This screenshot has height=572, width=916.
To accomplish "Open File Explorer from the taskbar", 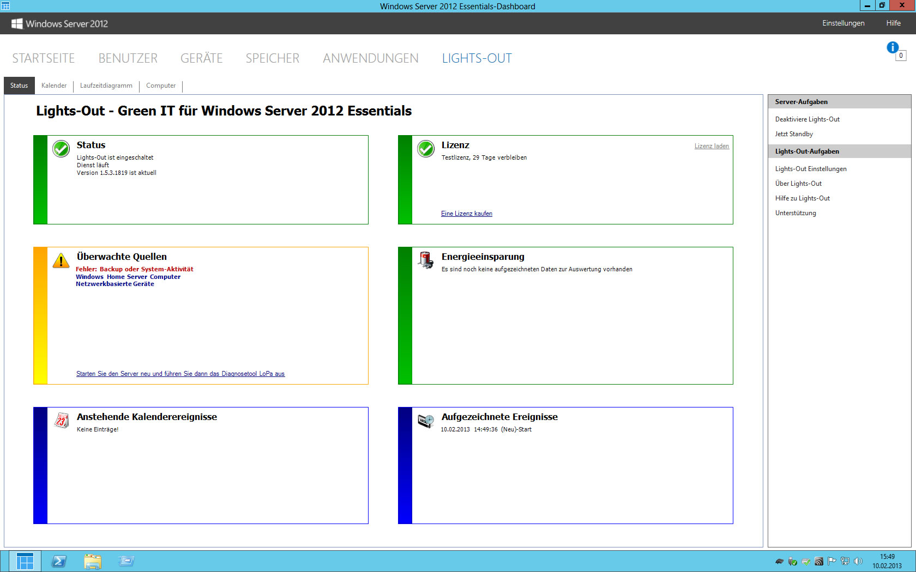I will click(93, 561).
